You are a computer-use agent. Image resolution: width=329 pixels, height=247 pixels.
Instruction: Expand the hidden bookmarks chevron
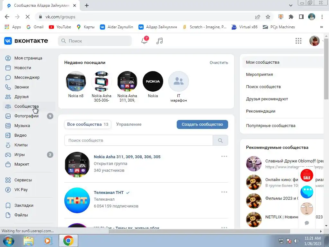pos(321,27)
